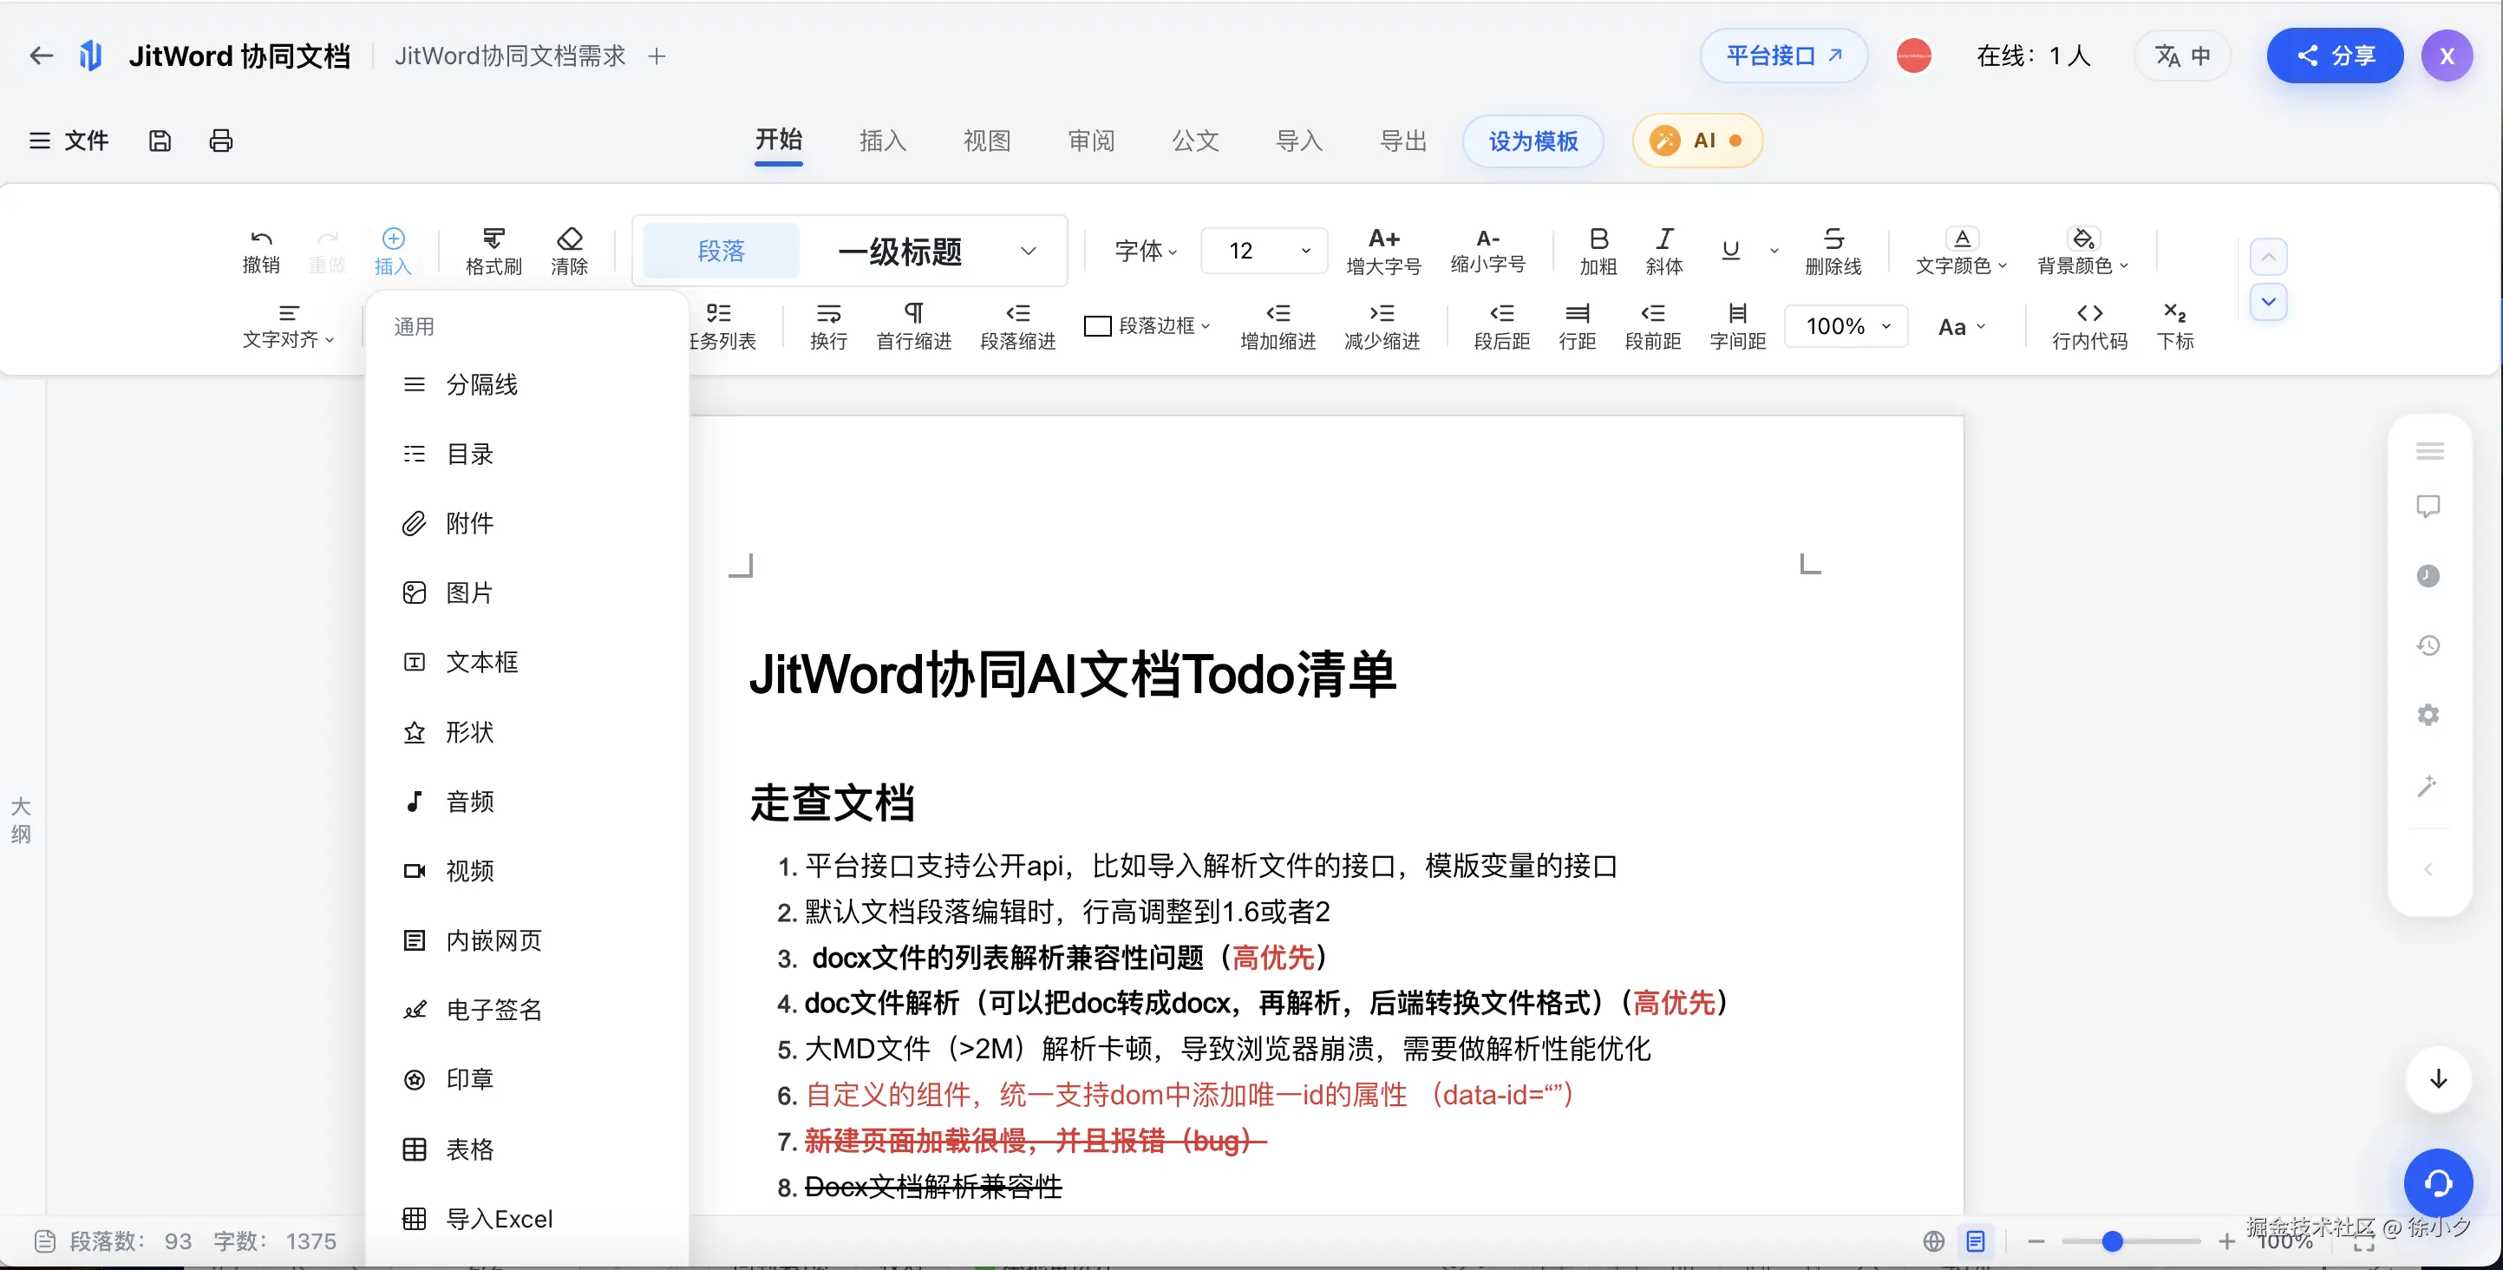Open the text color (文字颜色) dropdown
Viewport: 2503px width, 1270px height.
(1961, 251)
